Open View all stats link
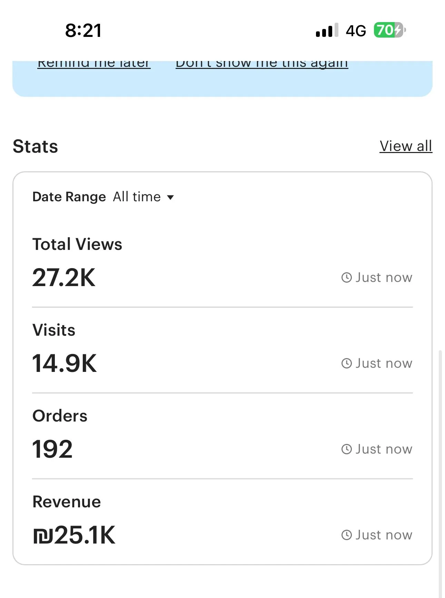The width and height of the screenshot is (445, 598). tap(406, 146)
